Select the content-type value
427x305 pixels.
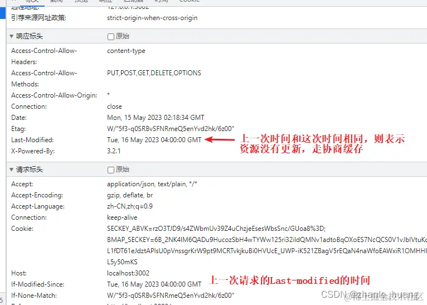click(x=126, y=51)
